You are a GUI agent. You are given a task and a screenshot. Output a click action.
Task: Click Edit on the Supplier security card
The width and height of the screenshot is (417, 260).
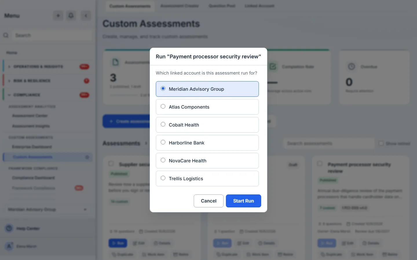pyautogui.click(x=139, y=243)
